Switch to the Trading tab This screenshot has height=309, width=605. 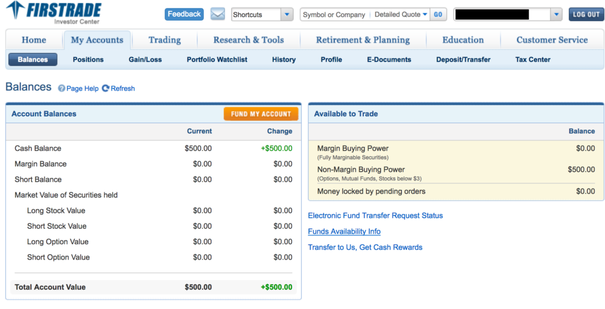pos(164,40)
